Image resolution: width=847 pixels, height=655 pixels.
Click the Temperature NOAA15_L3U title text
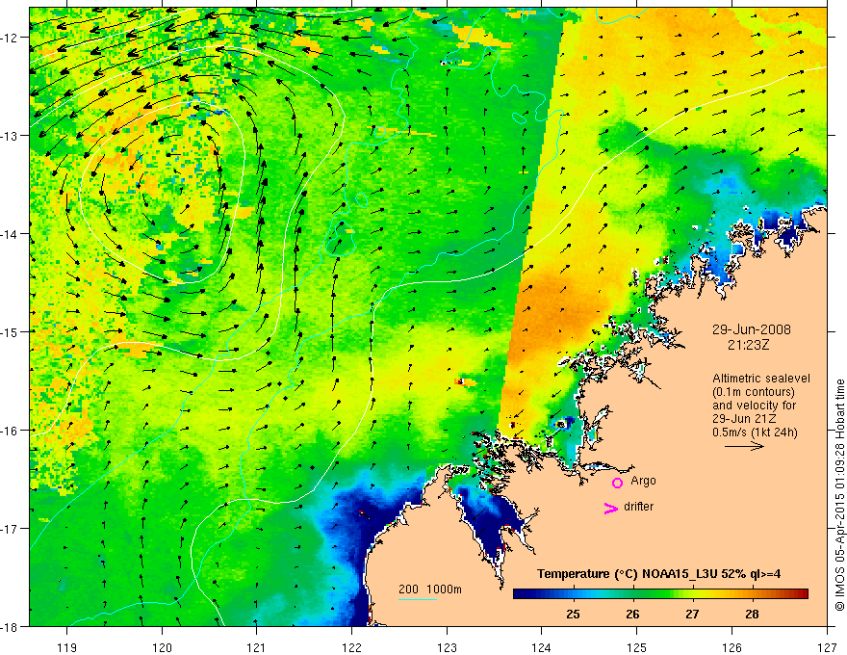tap(658, 574)
